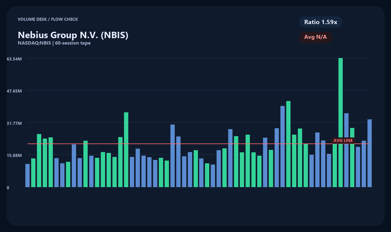Screen dimensions: 391x232
Task: Click the 47.65M axis label
Action: (14, 91)
